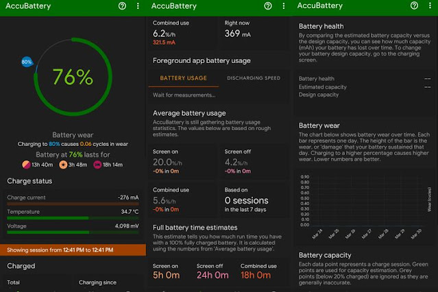Tap the Wait for measurements text
This screenshot has width=438, height=292.
184,95
